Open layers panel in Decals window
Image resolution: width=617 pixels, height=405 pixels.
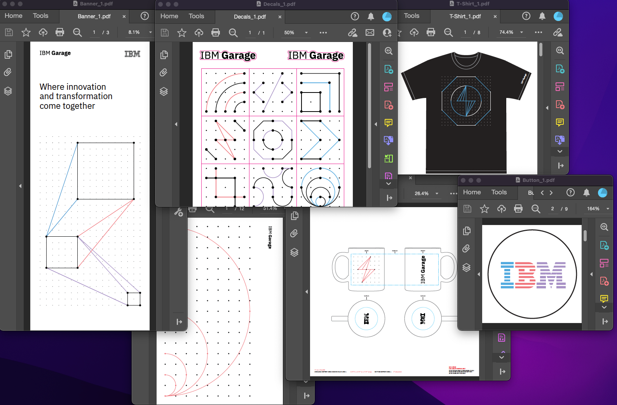[x=164, y=92]
